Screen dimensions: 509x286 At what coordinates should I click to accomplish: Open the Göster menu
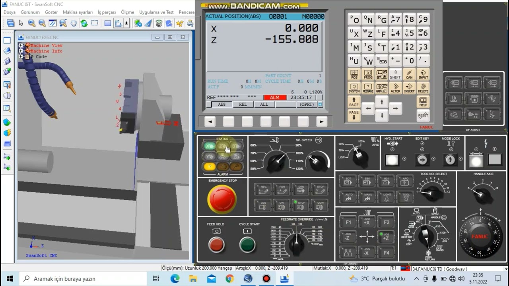click(x=51, y=12)
